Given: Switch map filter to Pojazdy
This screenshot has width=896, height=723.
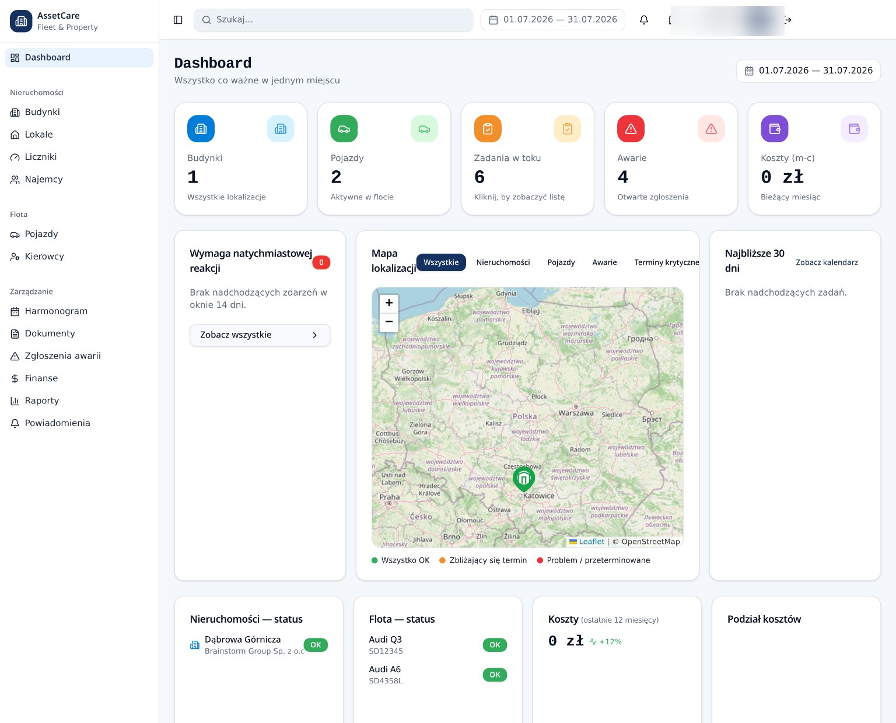Looking at the screenshot, I should coord(561,262).
